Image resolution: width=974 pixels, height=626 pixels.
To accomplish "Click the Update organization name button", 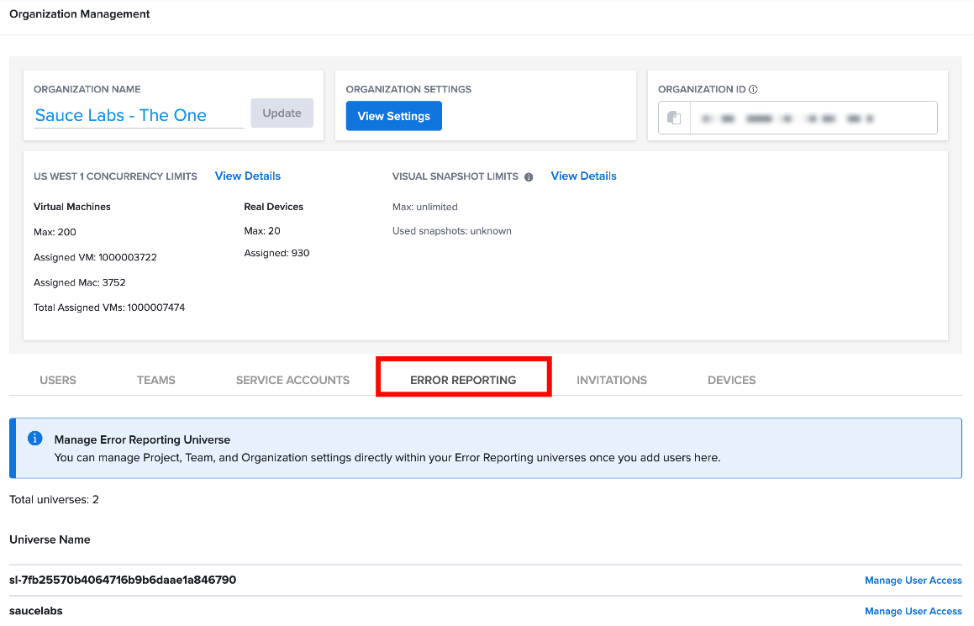I will pyautogui.click(x=282, y=113).
